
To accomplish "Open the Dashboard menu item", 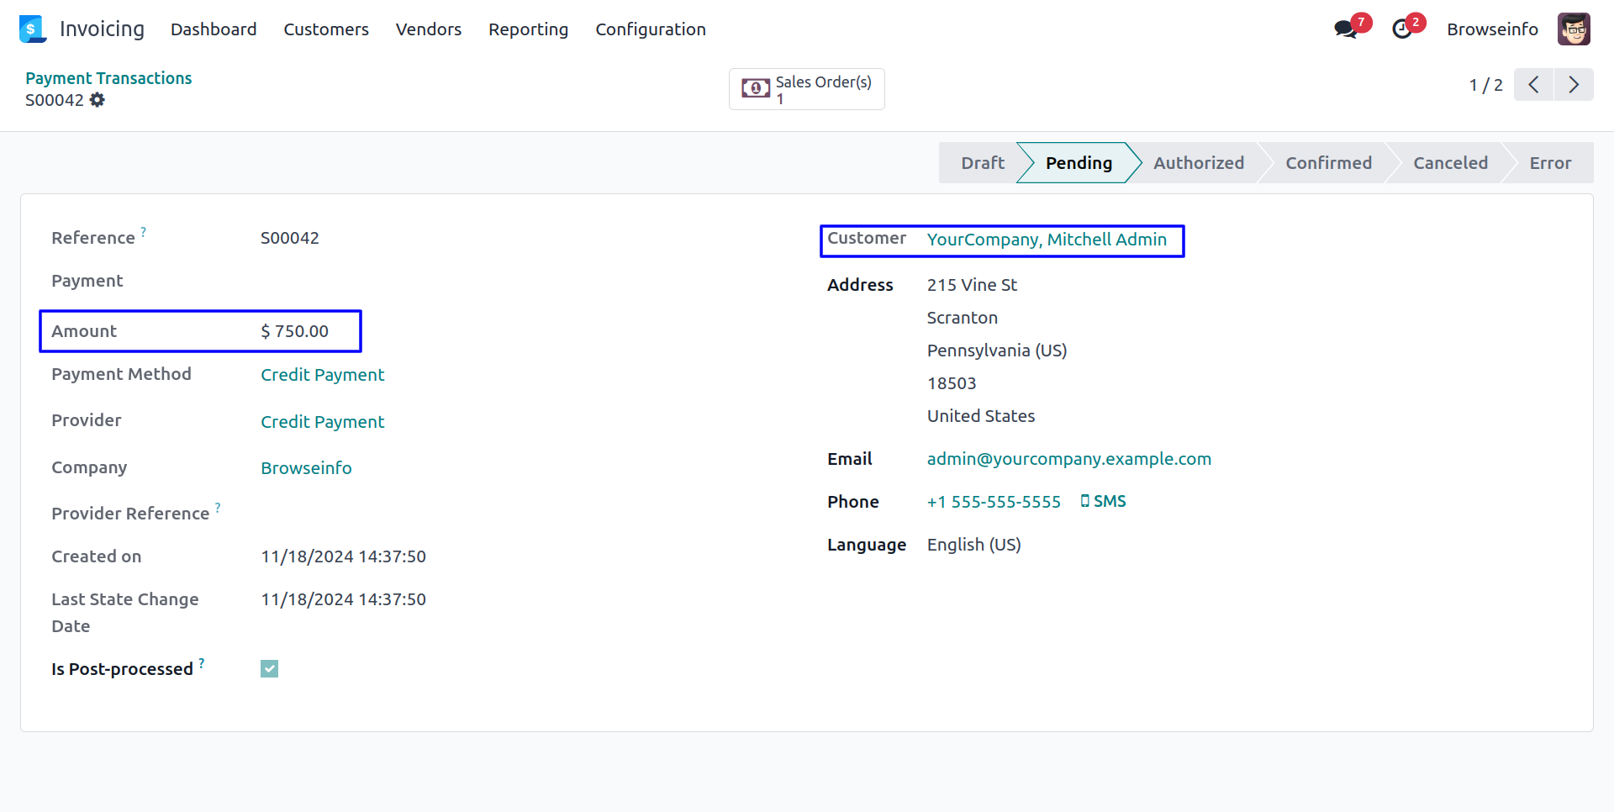I will (214, 29).
